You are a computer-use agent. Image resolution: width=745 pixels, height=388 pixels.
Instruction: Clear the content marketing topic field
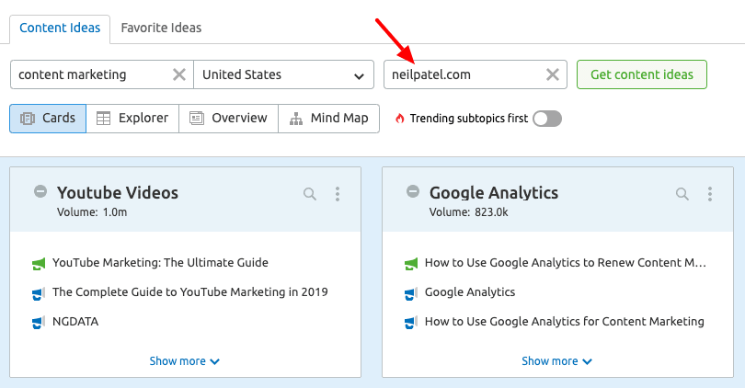tap(179, 74)
